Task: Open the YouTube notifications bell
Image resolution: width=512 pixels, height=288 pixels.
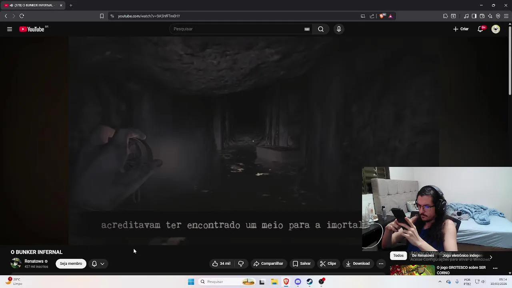Action: pos(481,29)
